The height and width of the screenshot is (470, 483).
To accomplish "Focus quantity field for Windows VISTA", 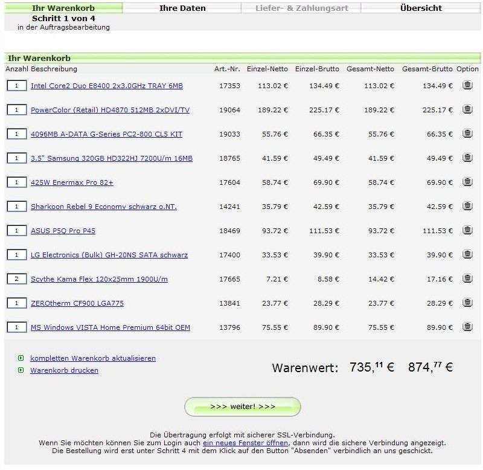I will click(x=17, y=327).
